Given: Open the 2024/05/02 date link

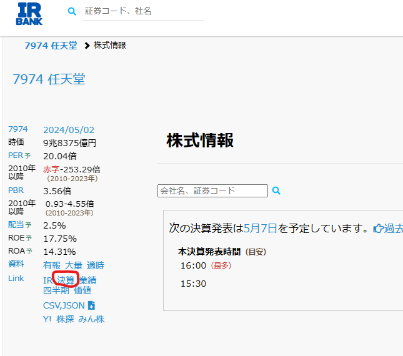Looking at the screenshot, I should tap(69, 130).
